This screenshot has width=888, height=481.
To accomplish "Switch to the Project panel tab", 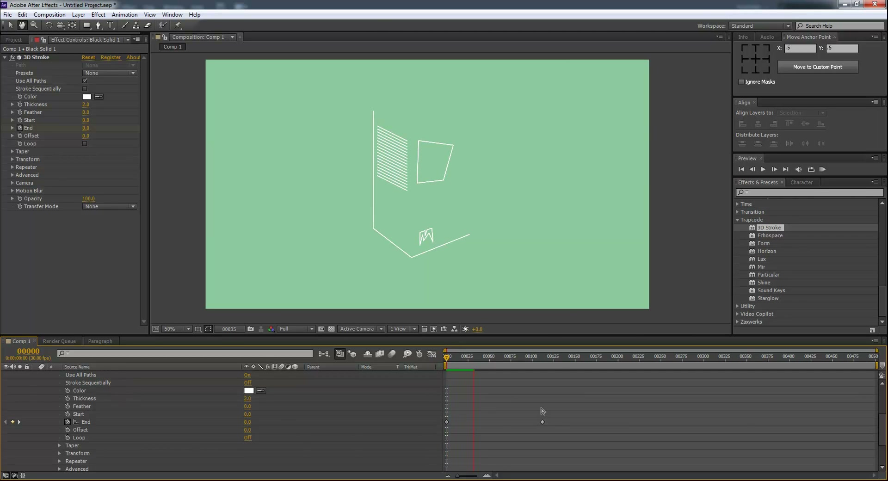I will point(13,40).
